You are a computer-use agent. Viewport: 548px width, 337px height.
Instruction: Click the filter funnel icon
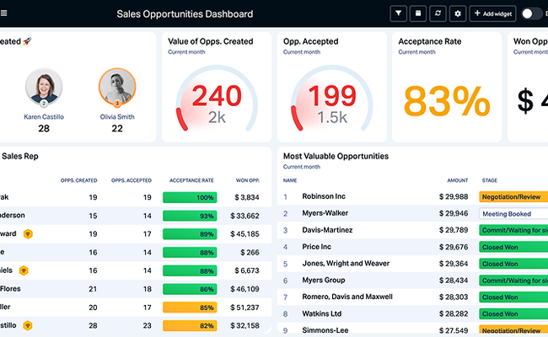[x=399, y=13]
